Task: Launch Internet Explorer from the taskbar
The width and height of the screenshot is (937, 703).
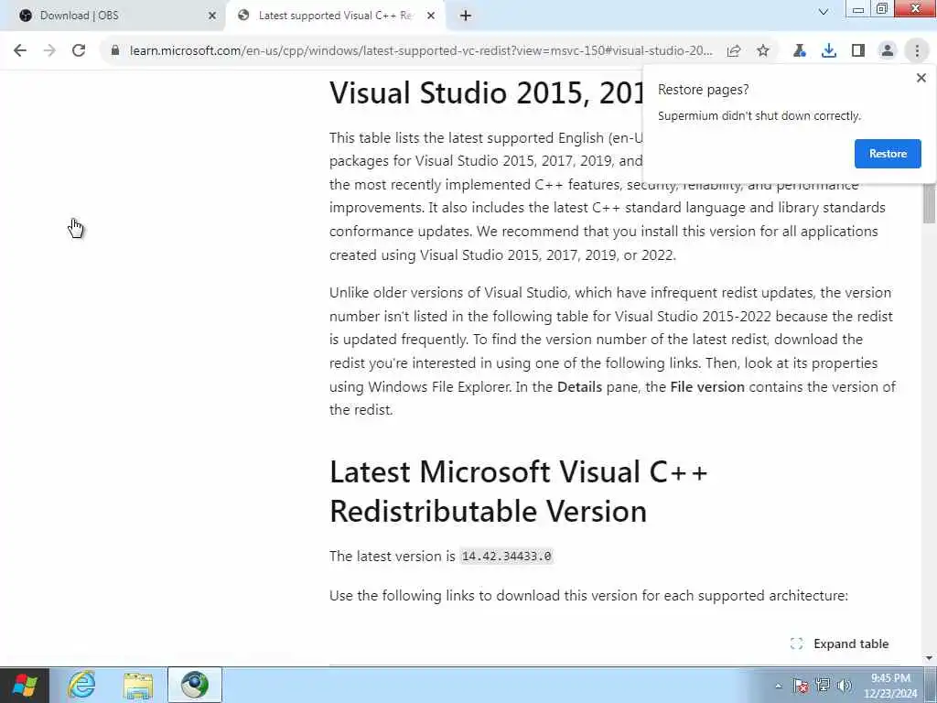Action: coord(81,685)
